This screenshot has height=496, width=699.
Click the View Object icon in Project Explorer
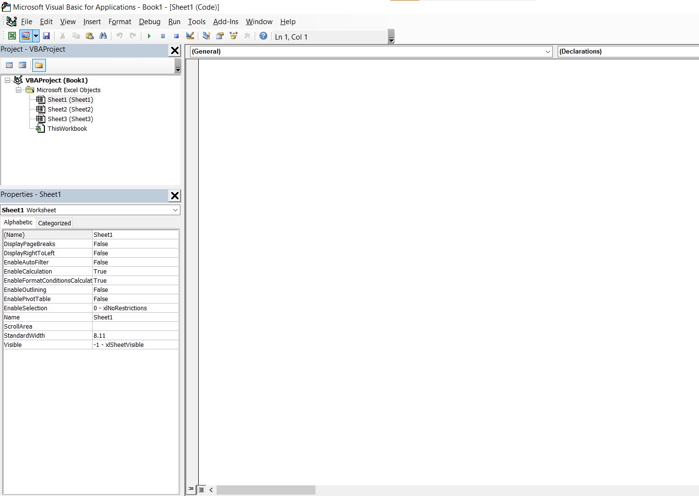(22, 65)
